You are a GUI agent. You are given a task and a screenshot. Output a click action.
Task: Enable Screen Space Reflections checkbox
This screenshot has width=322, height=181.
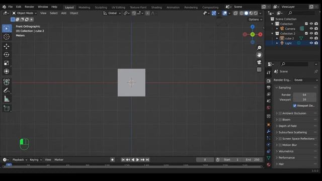click(280, 139)
